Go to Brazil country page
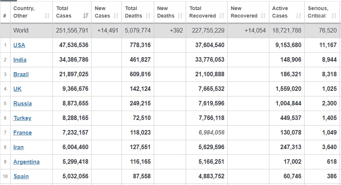The width and height of the screenshot is (341, 185). (x=21, y=74)
